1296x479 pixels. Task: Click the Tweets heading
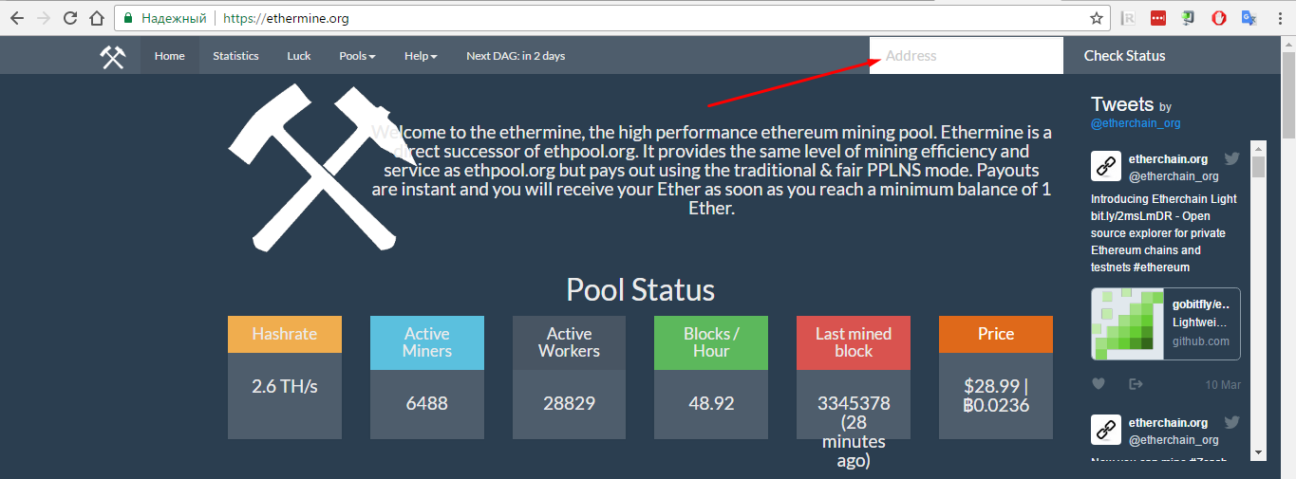click(1122, 104)
